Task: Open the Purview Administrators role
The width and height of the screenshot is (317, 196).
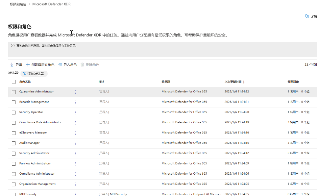Action: pyautogui.click(x=35, y=163)
